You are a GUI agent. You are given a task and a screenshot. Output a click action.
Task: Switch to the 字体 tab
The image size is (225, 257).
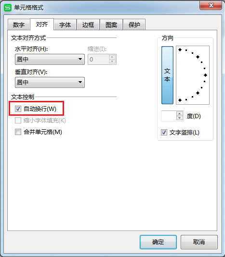click(x=65, y=24)
